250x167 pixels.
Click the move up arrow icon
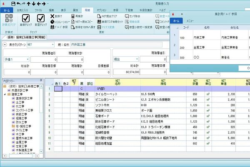pos(28,4)
